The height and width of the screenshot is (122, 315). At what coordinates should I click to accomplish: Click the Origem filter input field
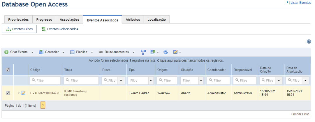pos(167,80)
